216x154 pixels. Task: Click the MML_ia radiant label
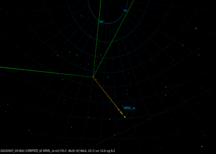(x=129, y=108)
